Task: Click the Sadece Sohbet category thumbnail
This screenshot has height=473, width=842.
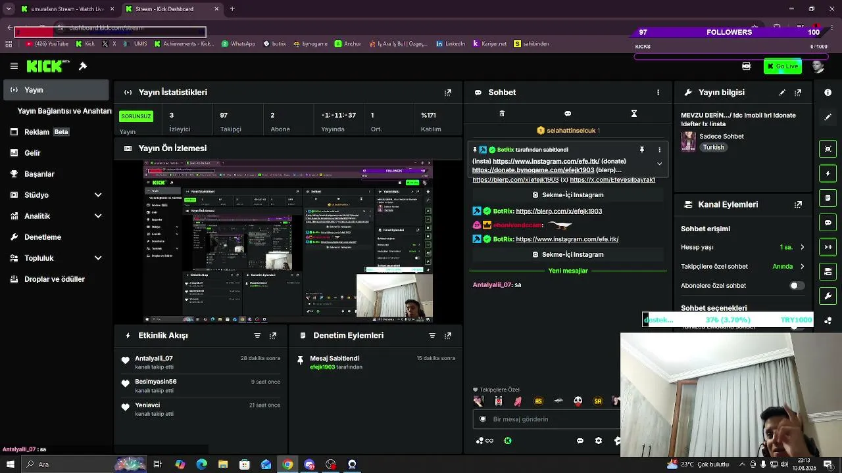Action: pyautogui.click(x=688, y=142)
